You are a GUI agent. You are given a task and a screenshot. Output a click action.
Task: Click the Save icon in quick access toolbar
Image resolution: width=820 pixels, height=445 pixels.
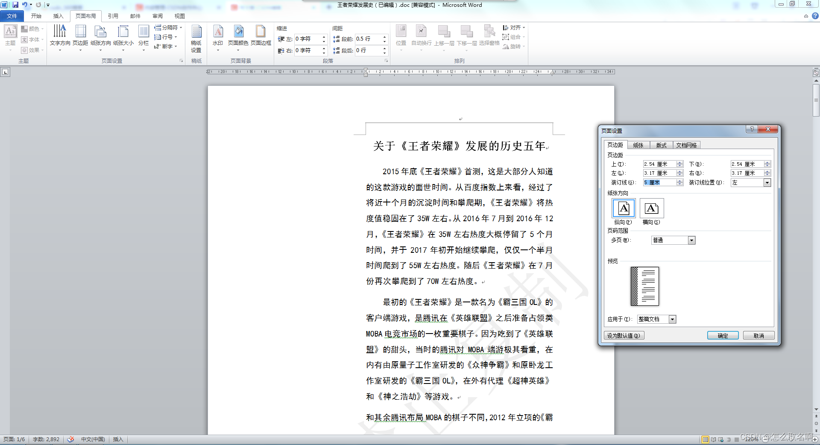coord(15,5)
